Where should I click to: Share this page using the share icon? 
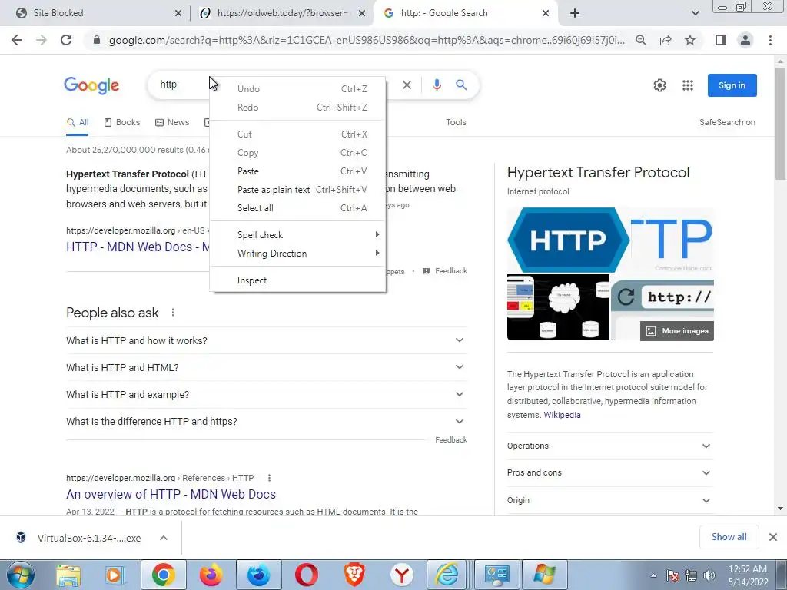tap(666, 40)
